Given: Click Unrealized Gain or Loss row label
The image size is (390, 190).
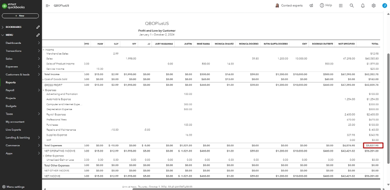Looking at the screenshot, I should (60, 160).
